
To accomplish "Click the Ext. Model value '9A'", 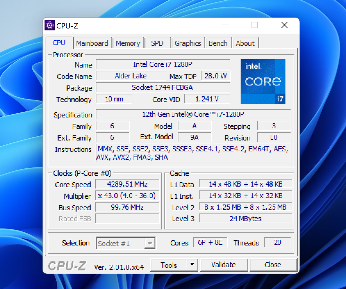I will tap(194, 137).
